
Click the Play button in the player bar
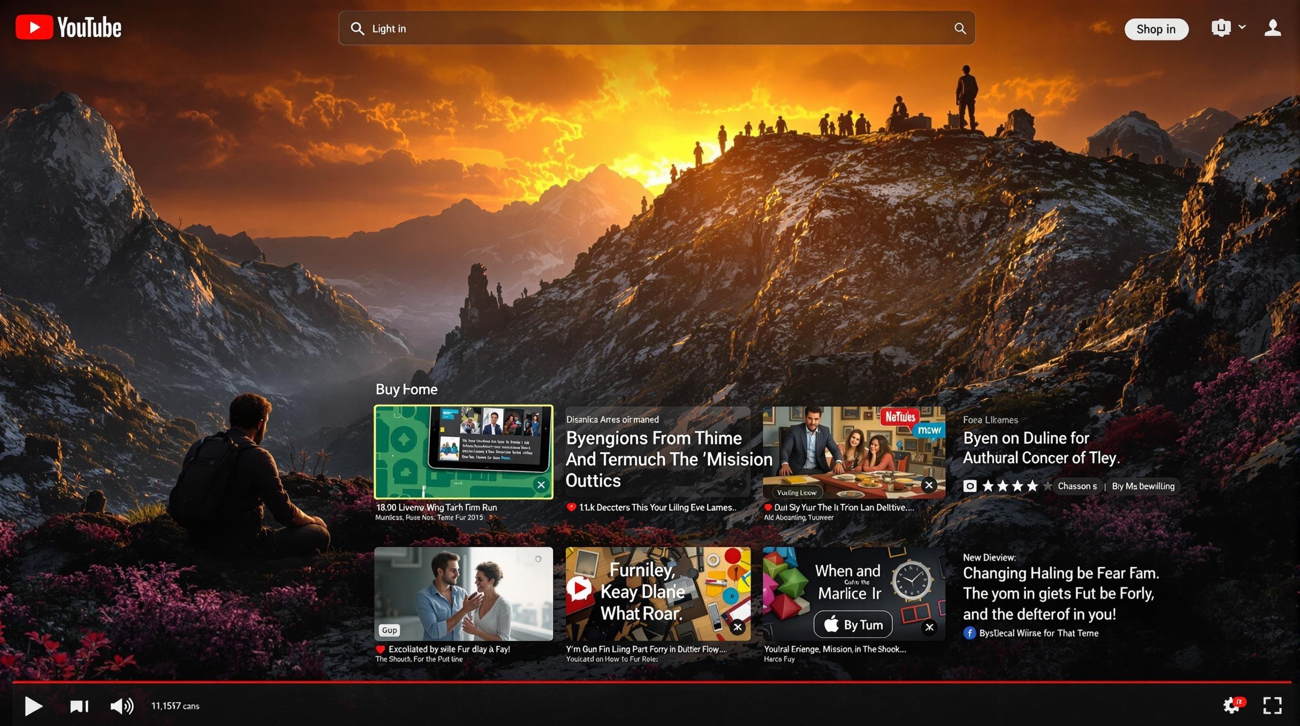(34, 705)
